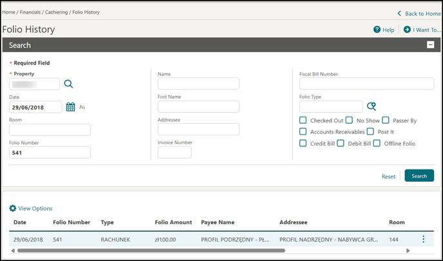Click the horizontal scrollbar under results
Viewport: 443px width, 261px height.
[151, 251]
